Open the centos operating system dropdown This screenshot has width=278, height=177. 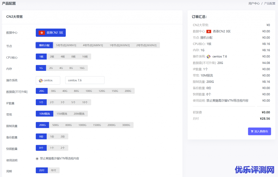click(x=48, y=81)
